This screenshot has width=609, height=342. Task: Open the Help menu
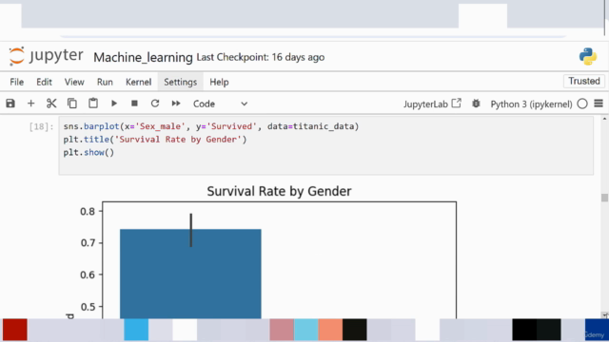(x=219, y=83)
